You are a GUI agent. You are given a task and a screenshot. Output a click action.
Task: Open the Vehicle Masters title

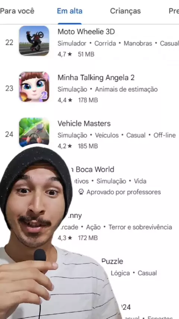(84, 124)
